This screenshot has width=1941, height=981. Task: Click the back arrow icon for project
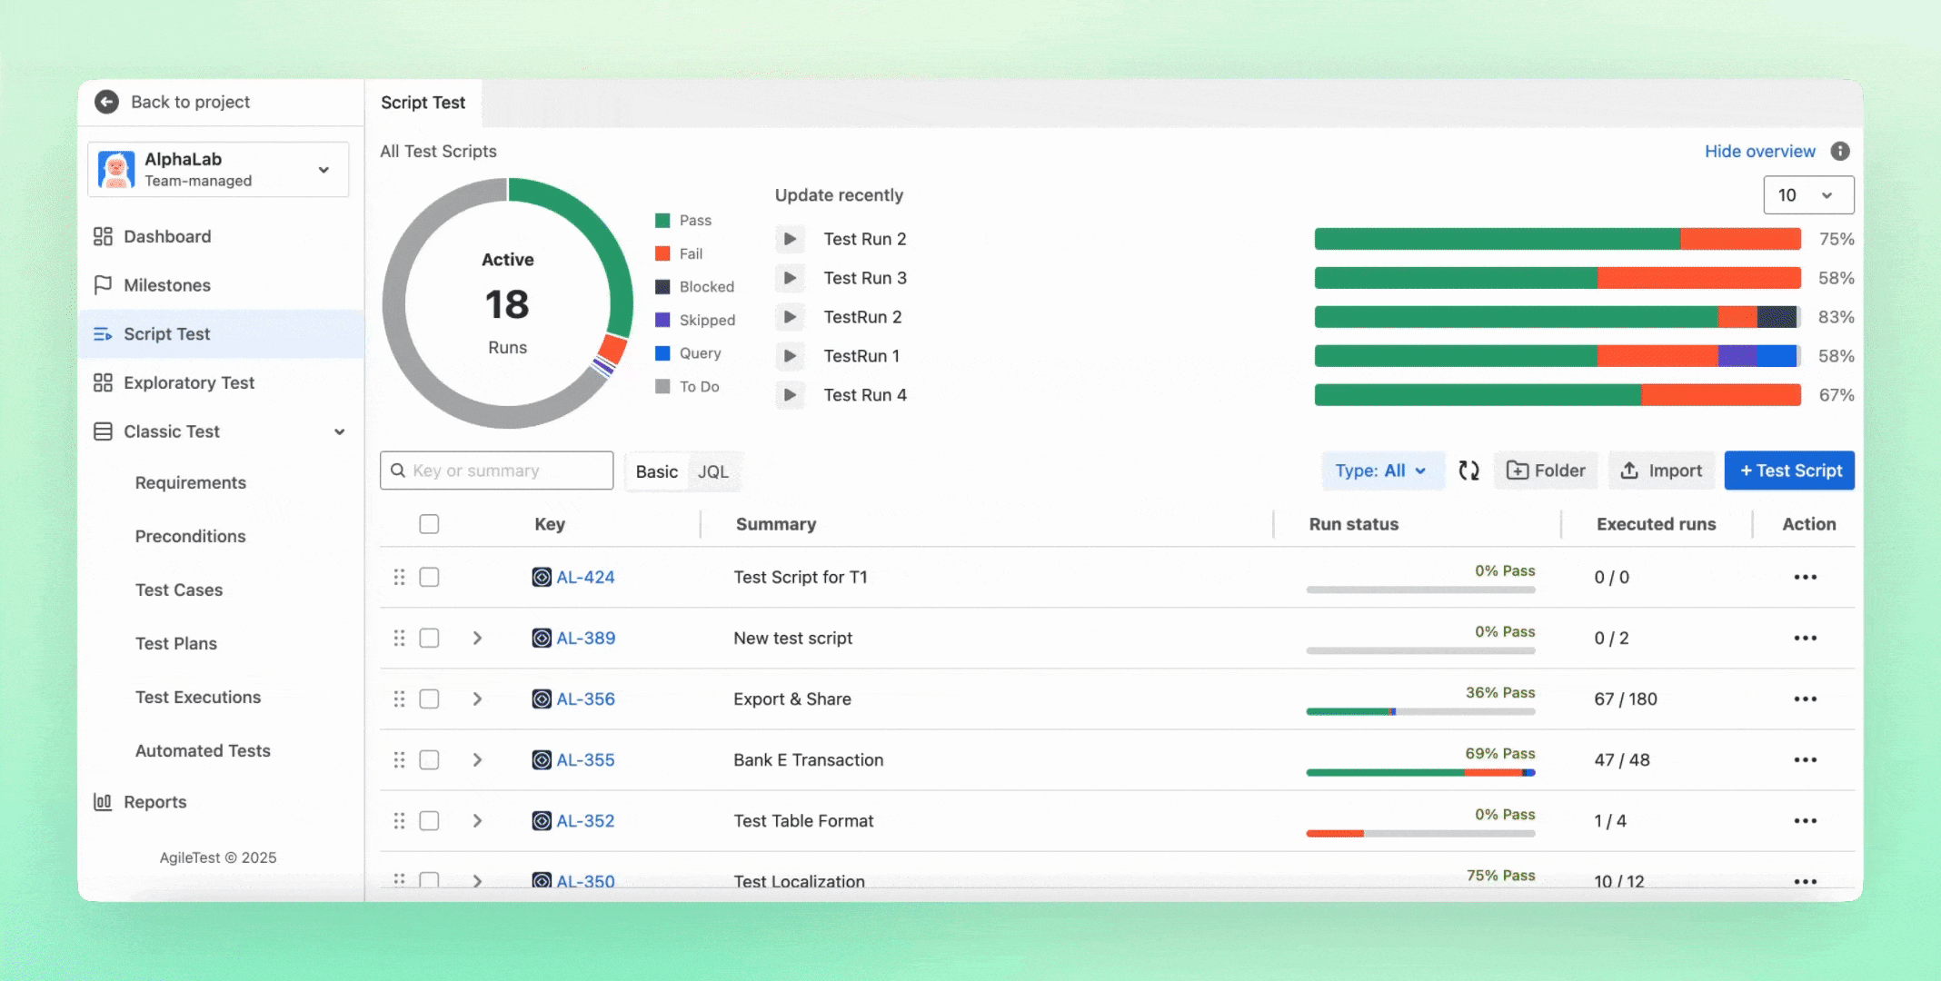point(106,102)
